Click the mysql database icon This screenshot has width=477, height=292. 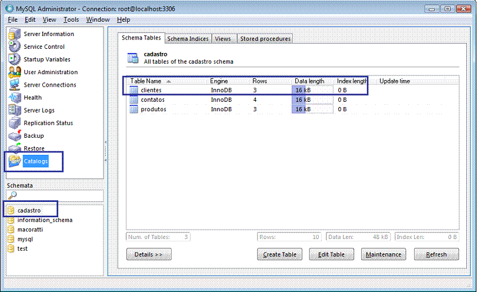pyautogui.click(x=11, y=239)
